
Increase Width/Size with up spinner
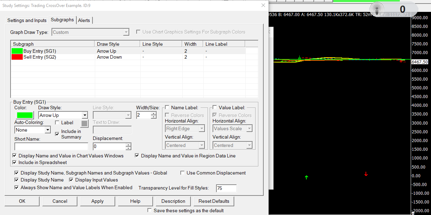tap(154, 113)
